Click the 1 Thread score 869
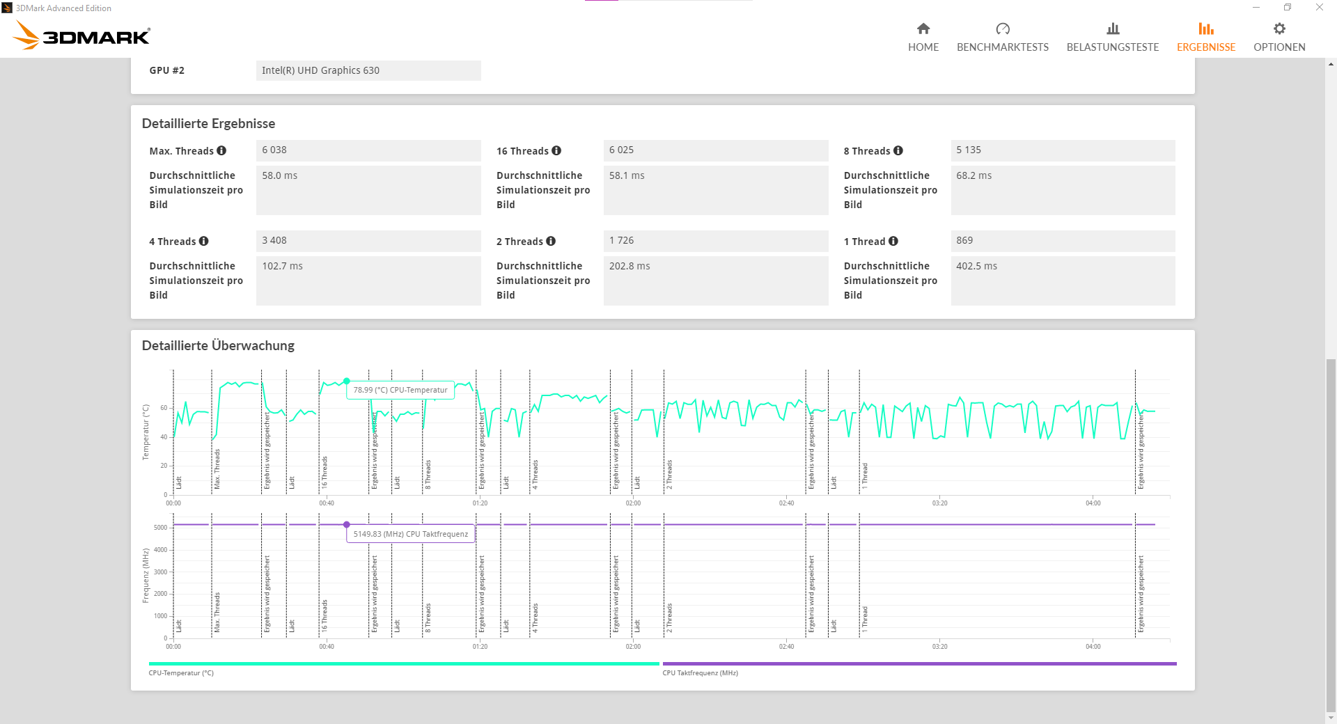Image resolution: width=1337 pixels, height=724 pixels. point(1063,241)
